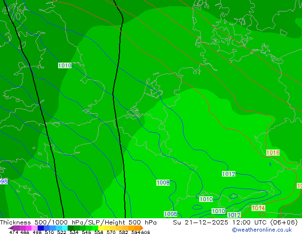Image resolution: width=302 pixels, height=234 pixels.
Task: Click the legend value 594
Action: (x=136, y=232)
